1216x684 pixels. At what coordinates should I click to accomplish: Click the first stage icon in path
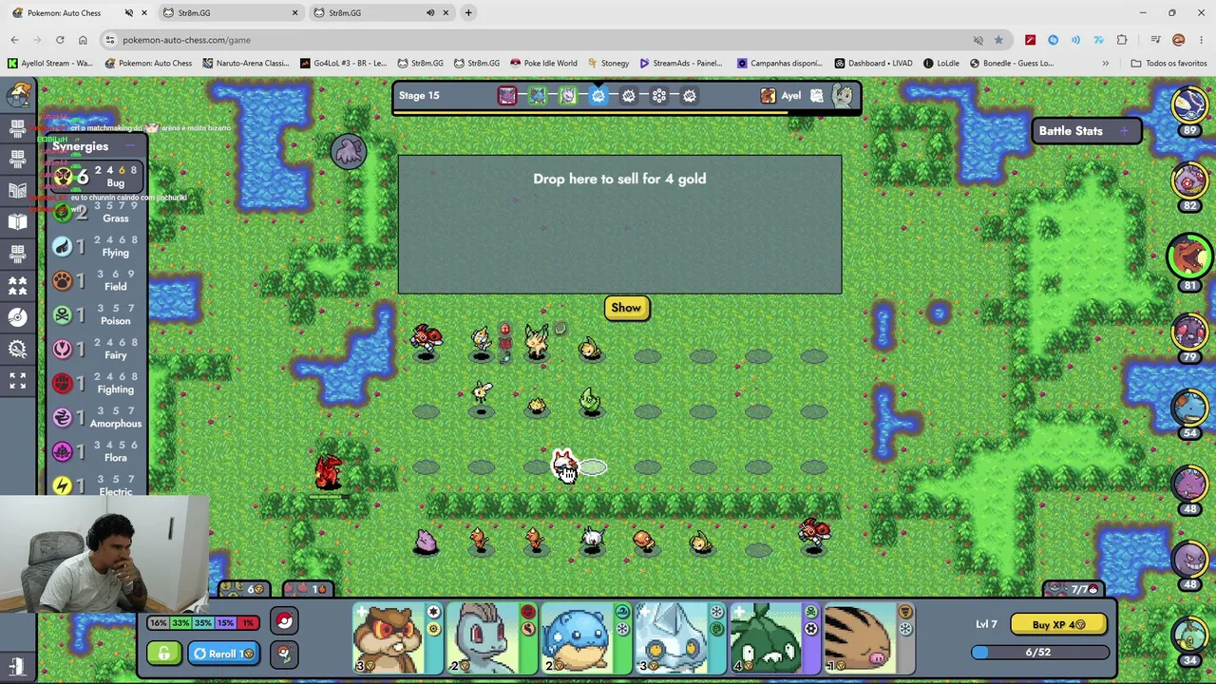coord(507,95)
